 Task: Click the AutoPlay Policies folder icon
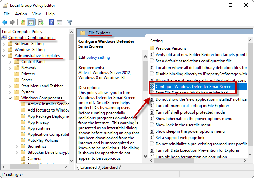(x=23, y=140)
